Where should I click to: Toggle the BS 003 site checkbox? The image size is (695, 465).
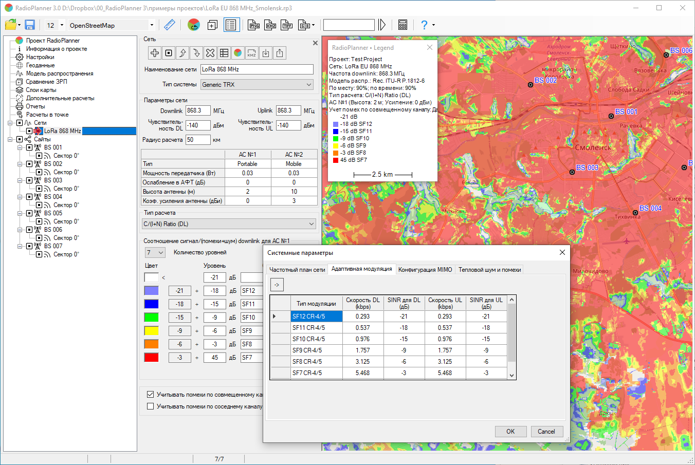(29, 180)
